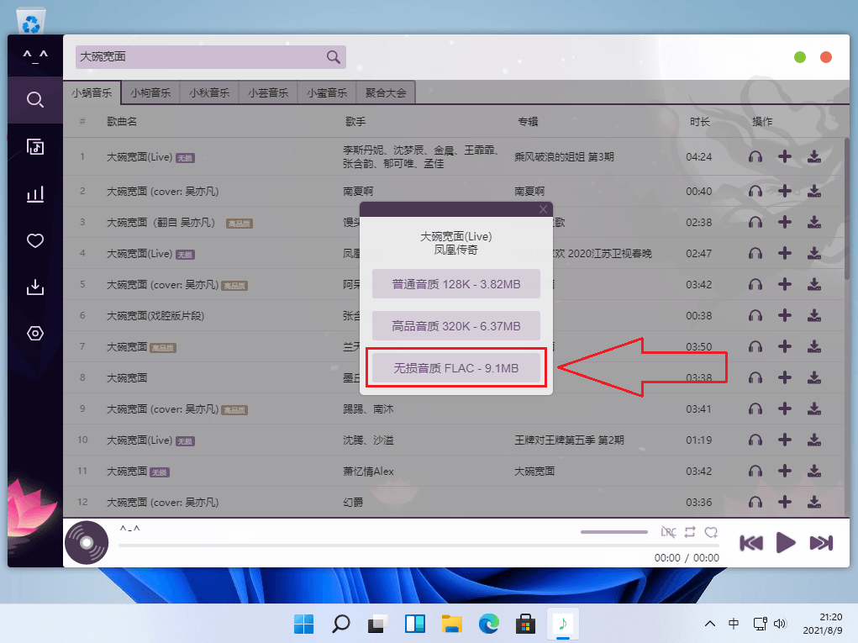
Task: Open the playlist icon in sidebar
Action: (x=35, y=146)
